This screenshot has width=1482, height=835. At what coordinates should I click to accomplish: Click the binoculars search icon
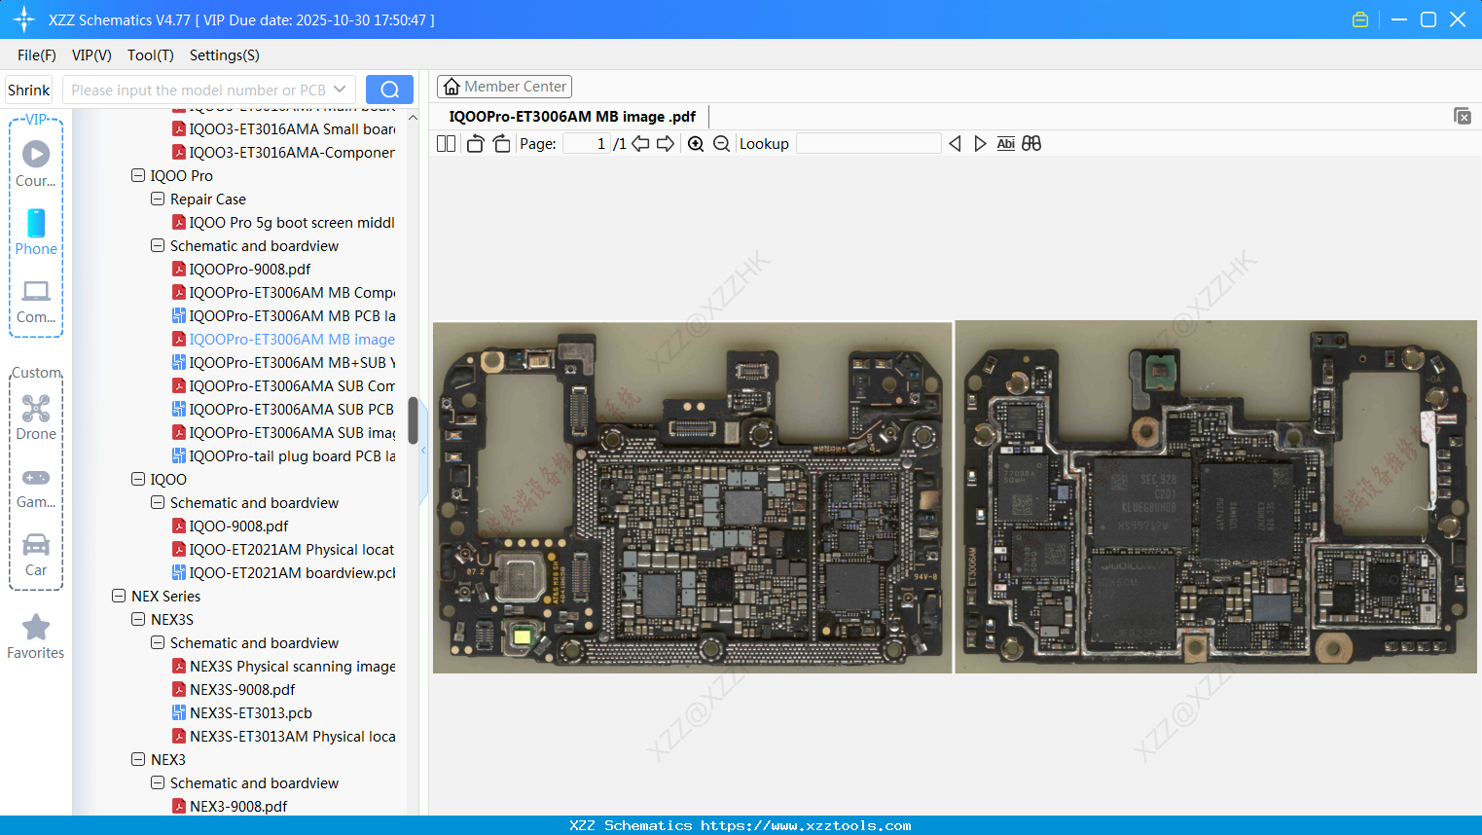tap(1031, 144)
